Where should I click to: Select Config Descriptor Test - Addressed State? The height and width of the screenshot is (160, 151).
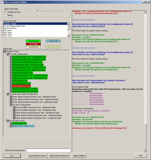tap(29, 70)
